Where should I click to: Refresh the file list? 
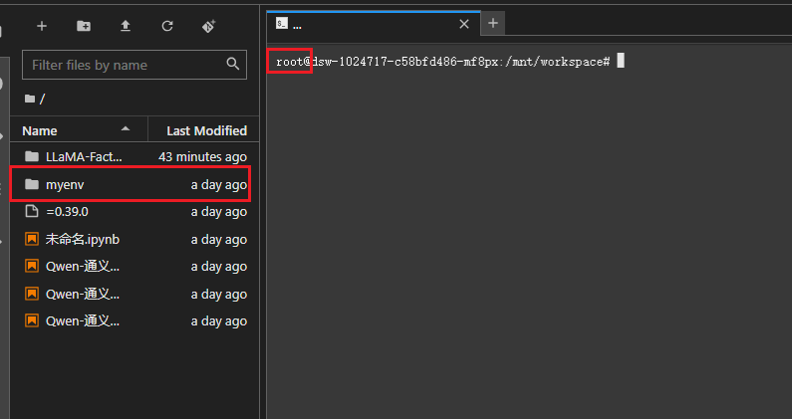point(167,26)
